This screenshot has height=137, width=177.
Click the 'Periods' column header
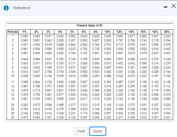point(13,32)
